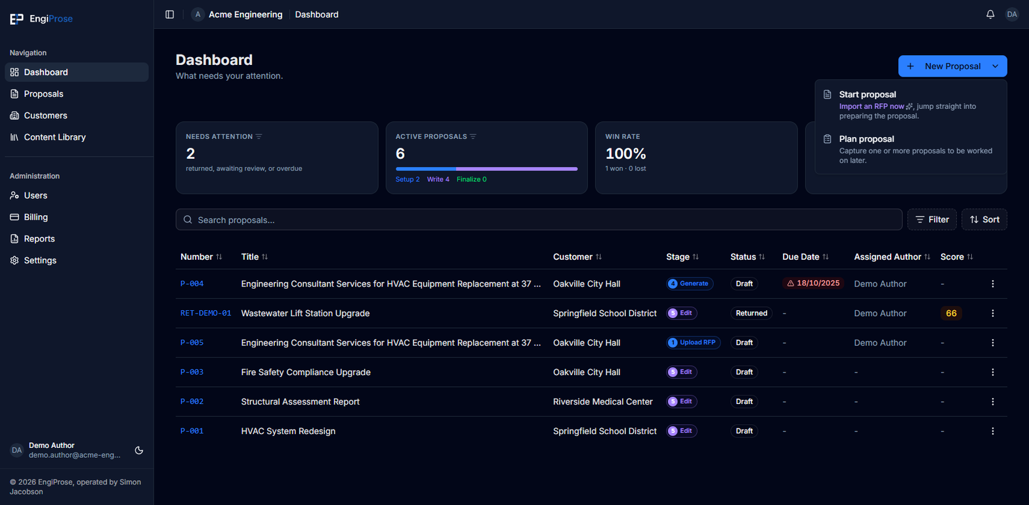This screenshot has height=505, width=1029.
Task: Open the Sort options
Action: click(984, 220)
